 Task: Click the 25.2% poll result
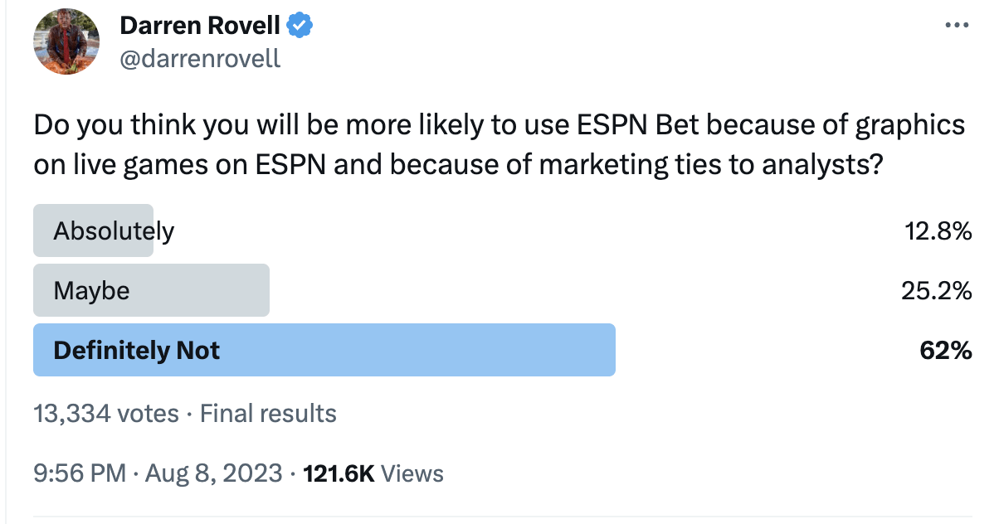937,291
